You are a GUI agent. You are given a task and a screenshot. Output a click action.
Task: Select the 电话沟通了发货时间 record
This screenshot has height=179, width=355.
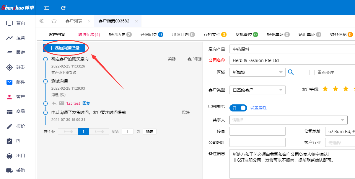pyautogui.click(x=89, y=112)
